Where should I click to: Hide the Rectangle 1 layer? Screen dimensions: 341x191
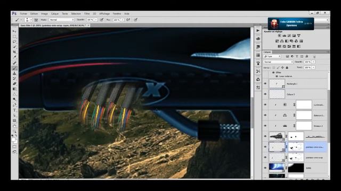(x=265, y=84)
